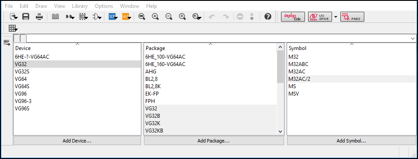Open the Window menu

pyautogui.click(x=130, y=6)
